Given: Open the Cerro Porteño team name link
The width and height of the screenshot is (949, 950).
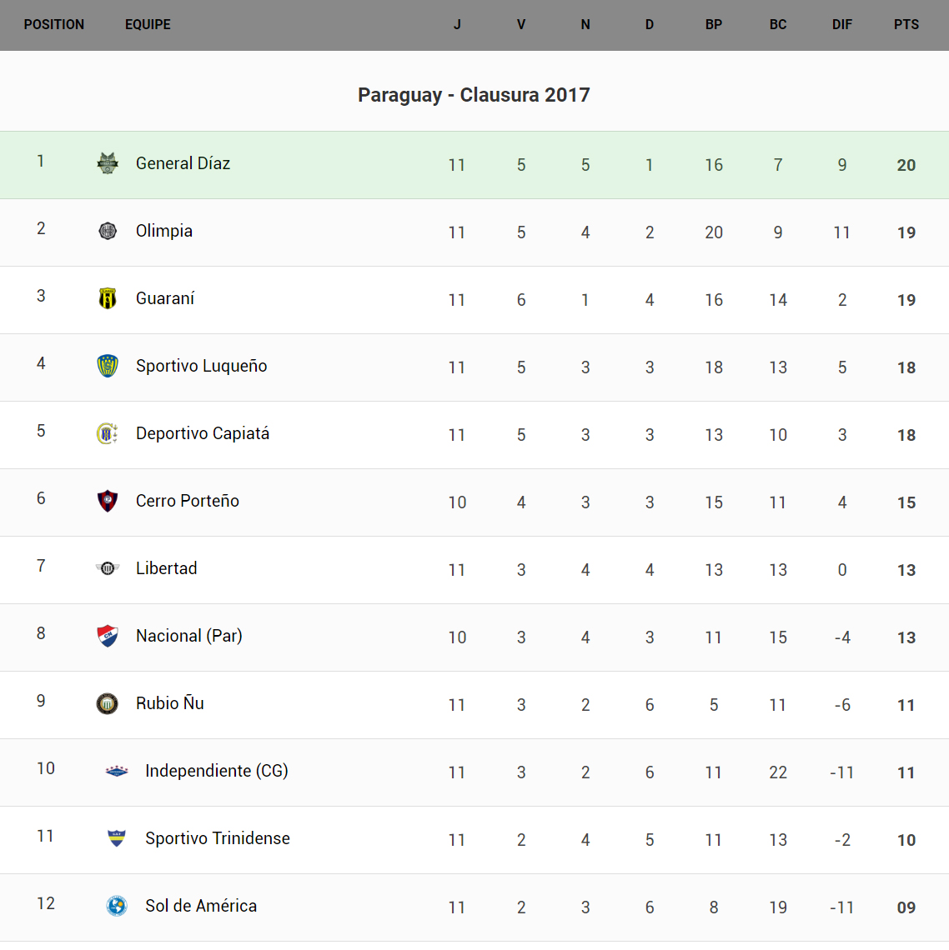Looking at the screenshot, I should point(188,501).
